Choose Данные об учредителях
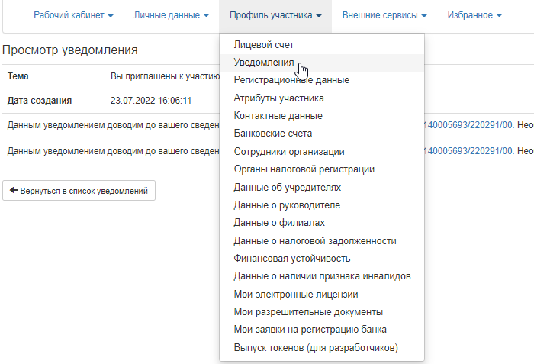 287,187
